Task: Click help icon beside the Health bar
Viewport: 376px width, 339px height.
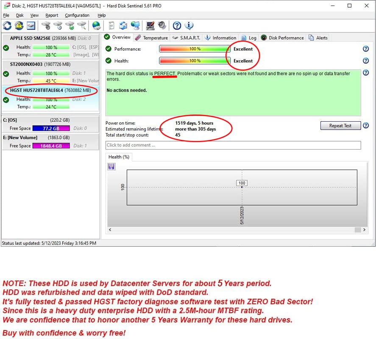Action: point(366,61)
